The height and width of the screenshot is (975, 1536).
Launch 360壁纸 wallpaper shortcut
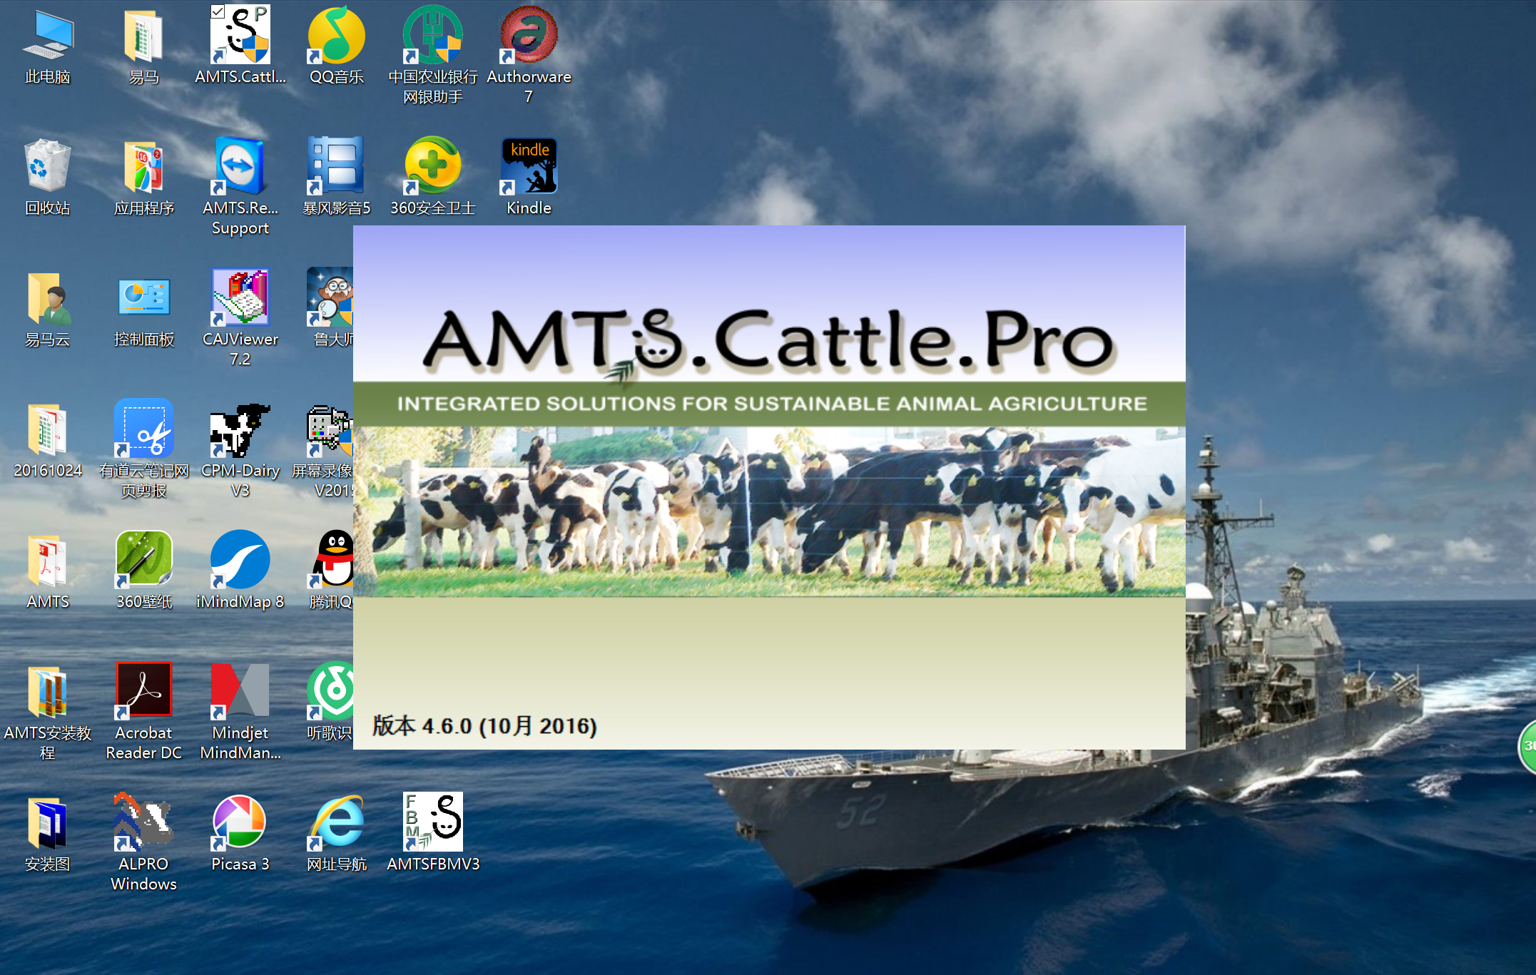pos(143,571)
